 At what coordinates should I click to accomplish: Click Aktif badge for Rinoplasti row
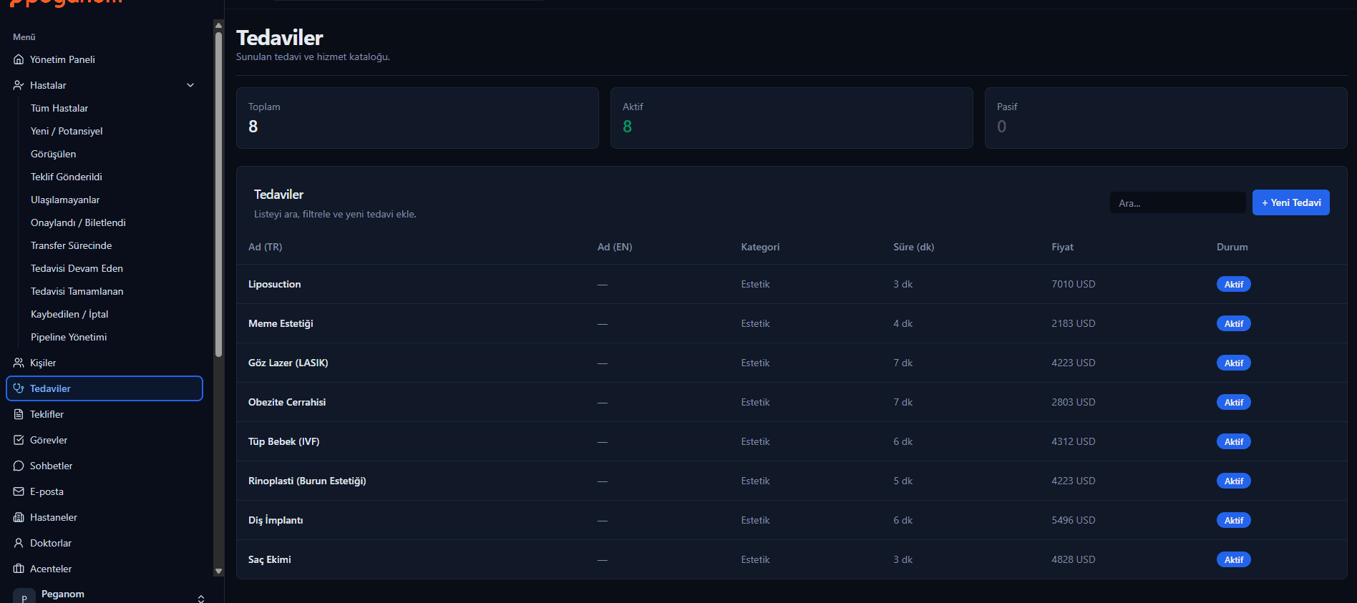(x=1234, y=481)
